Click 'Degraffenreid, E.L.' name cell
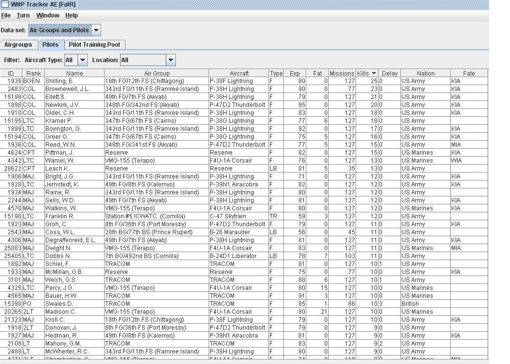This screenshot has width=510, height=364. click(x=75, y=240)
